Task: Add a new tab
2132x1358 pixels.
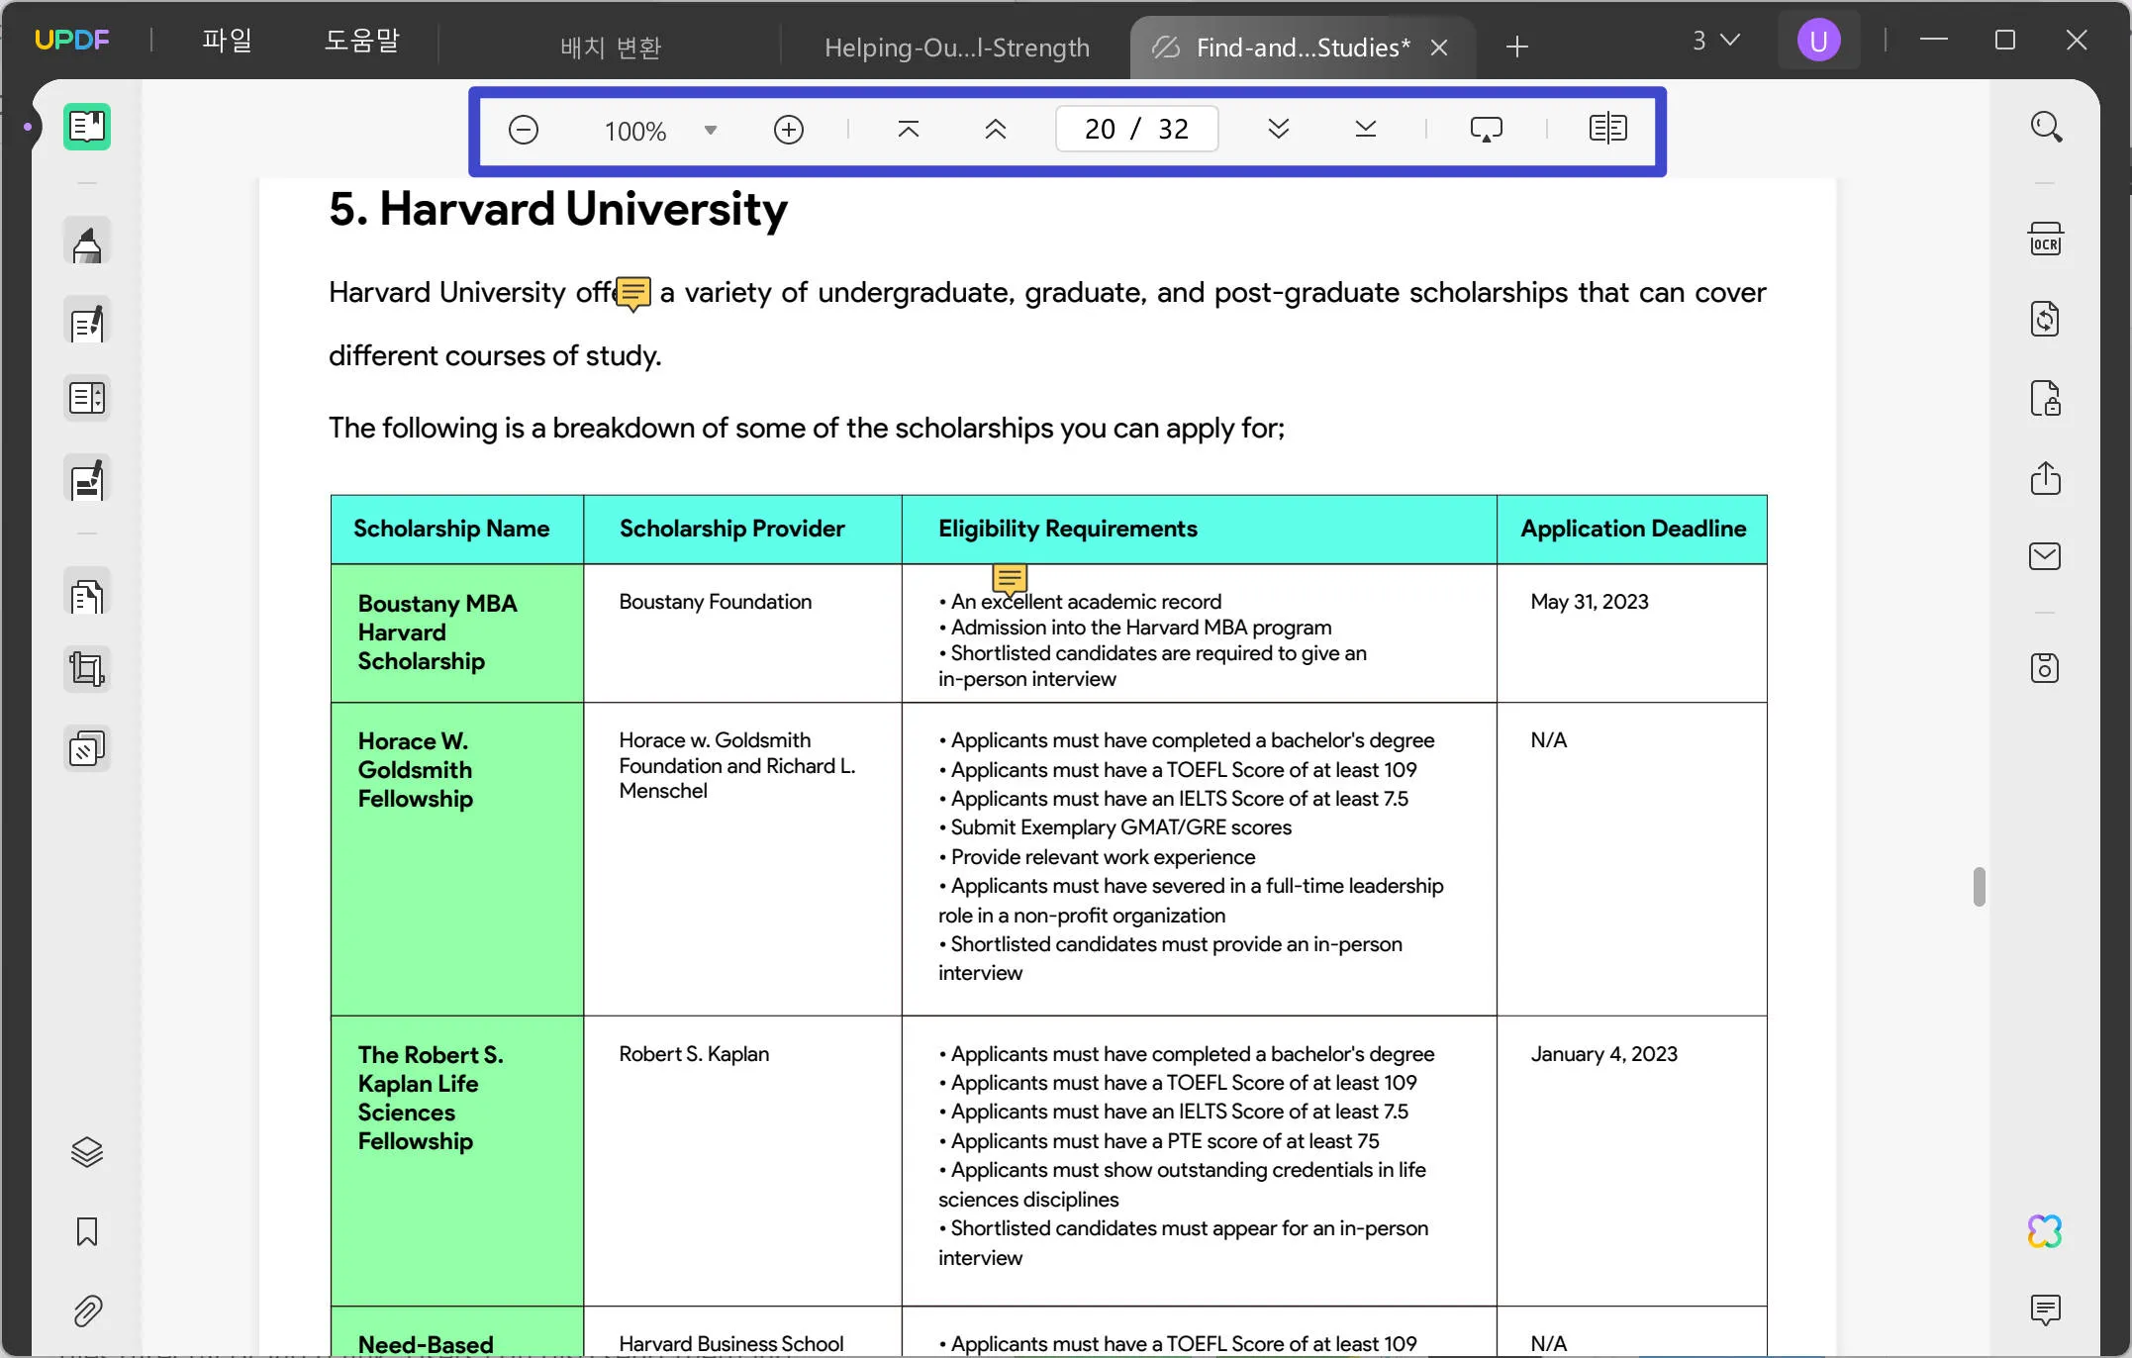Action: (x=1517, y=47)
